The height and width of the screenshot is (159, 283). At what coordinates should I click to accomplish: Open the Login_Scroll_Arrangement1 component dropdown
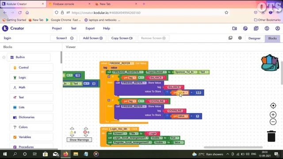point(131,138)
